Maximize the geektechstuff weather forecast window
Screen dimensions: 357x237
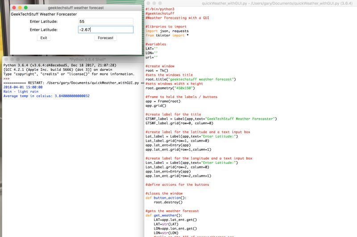[x=26, y=8]
